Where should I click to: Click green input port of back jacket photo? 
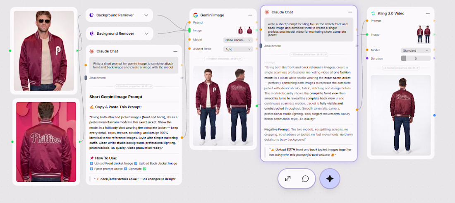[x=12, y=142]
